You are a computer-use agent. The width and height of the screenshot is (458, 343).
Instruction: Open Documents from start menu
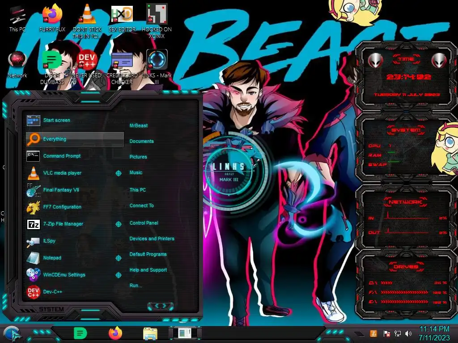coord(141,141)
